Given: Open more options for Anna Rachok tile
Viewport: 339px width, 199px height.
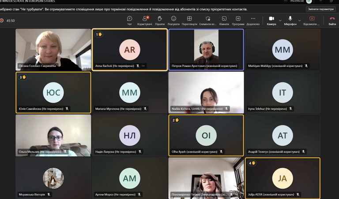Looking at the screenshot, I should [143, 66].
